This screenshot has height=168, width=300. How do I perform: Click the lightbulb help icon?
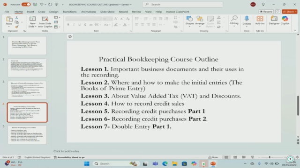tap(263, 4)
